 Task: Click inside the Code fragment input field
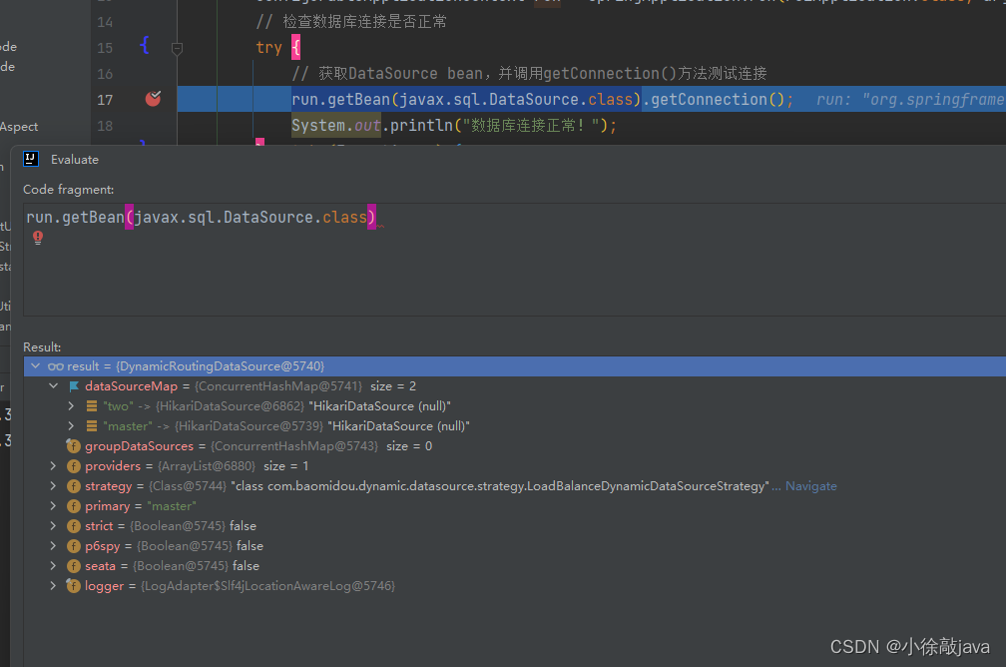click(515, 260)
